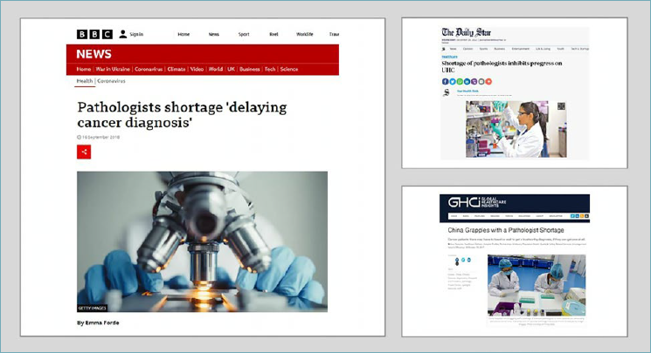Image resolution: width=651 pixels, height=353 pixels.
Task: Click the LinkedIn icon in GHI navigation bar
Action: (x=577, y=216)
